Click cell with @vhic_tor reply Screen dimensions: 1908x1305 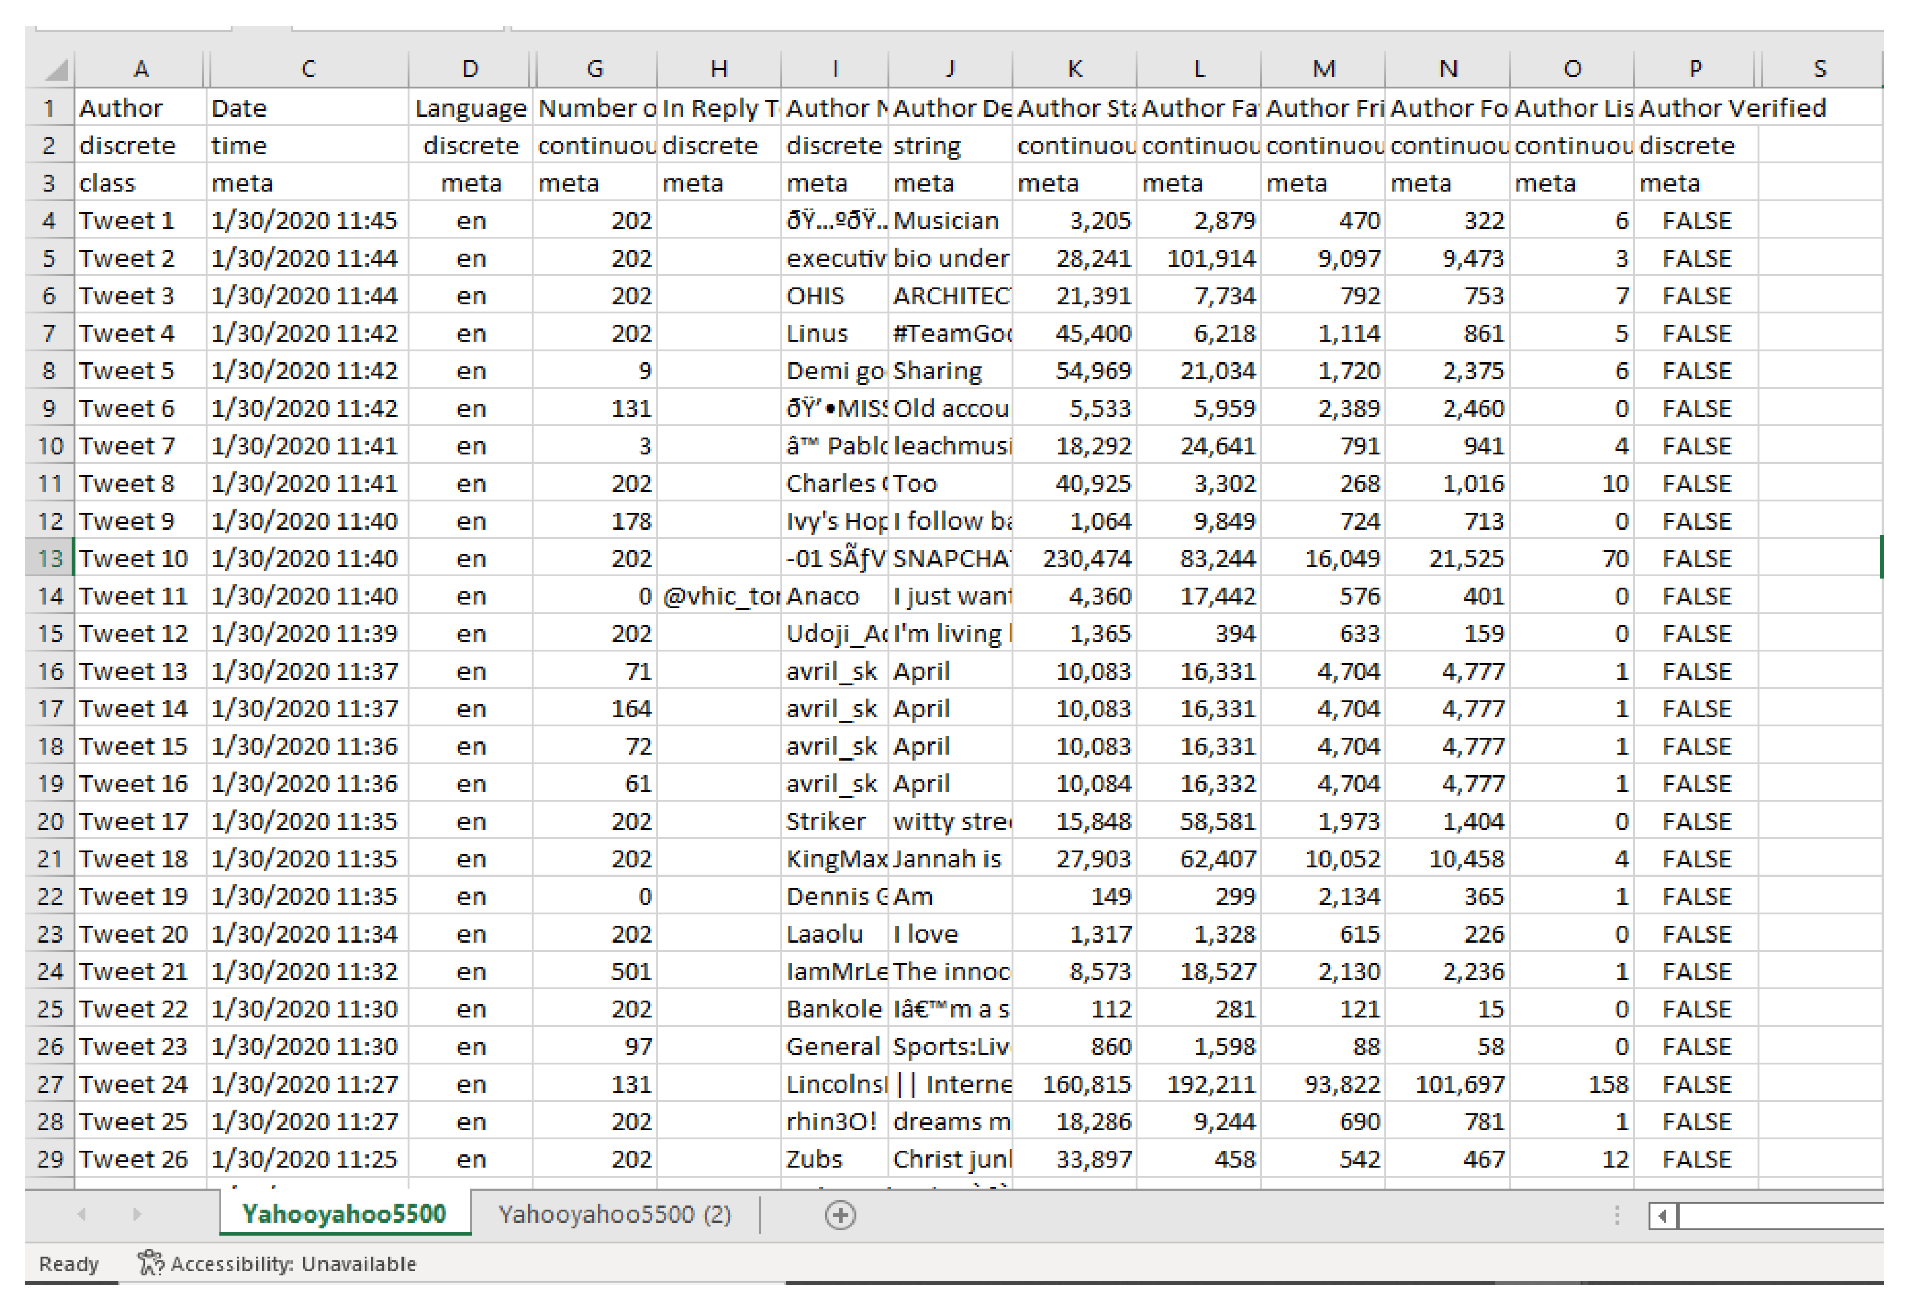coord(718,596)
